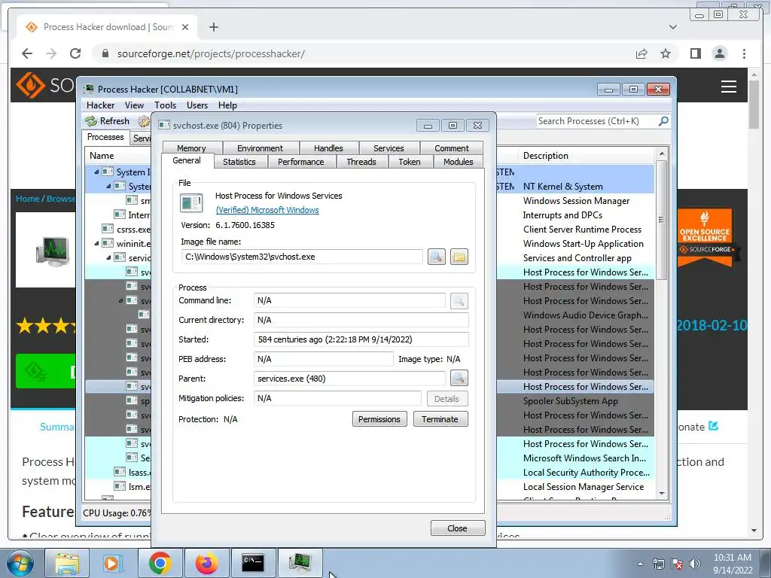Image resolution: width=771 pixels, height=578 pixels.
Task: Click the Terminate button
Action: tap(440, 419)
